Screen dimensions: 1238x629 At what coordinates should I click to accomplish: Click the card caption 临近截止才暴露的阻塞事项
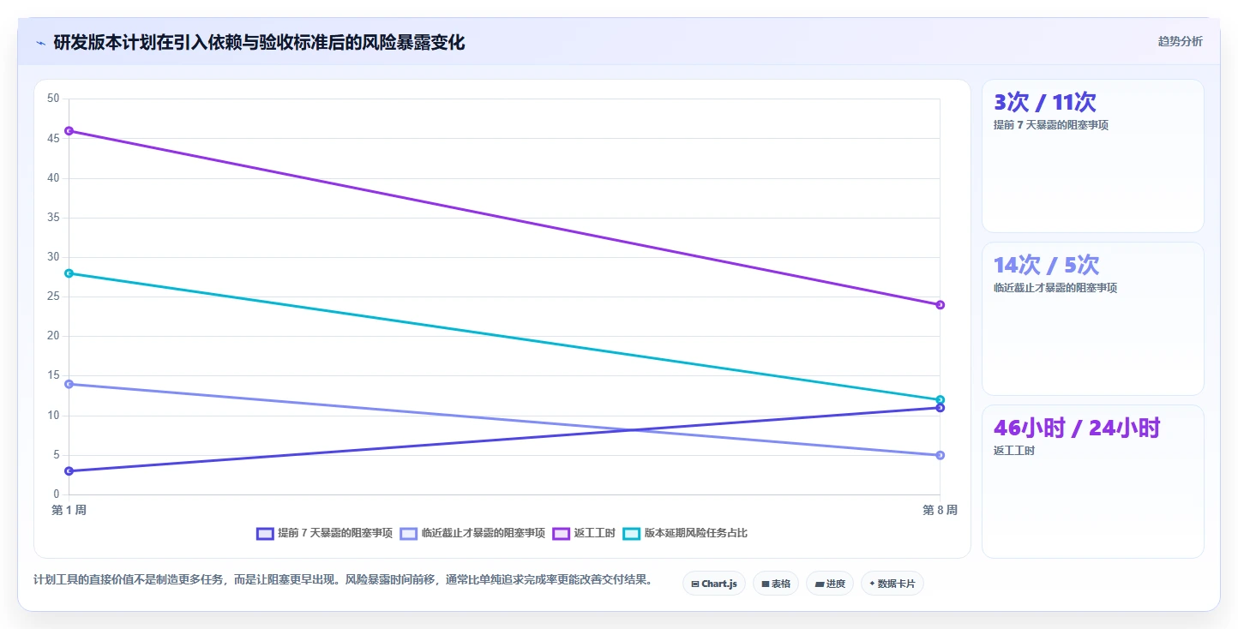coord(1055,288)
